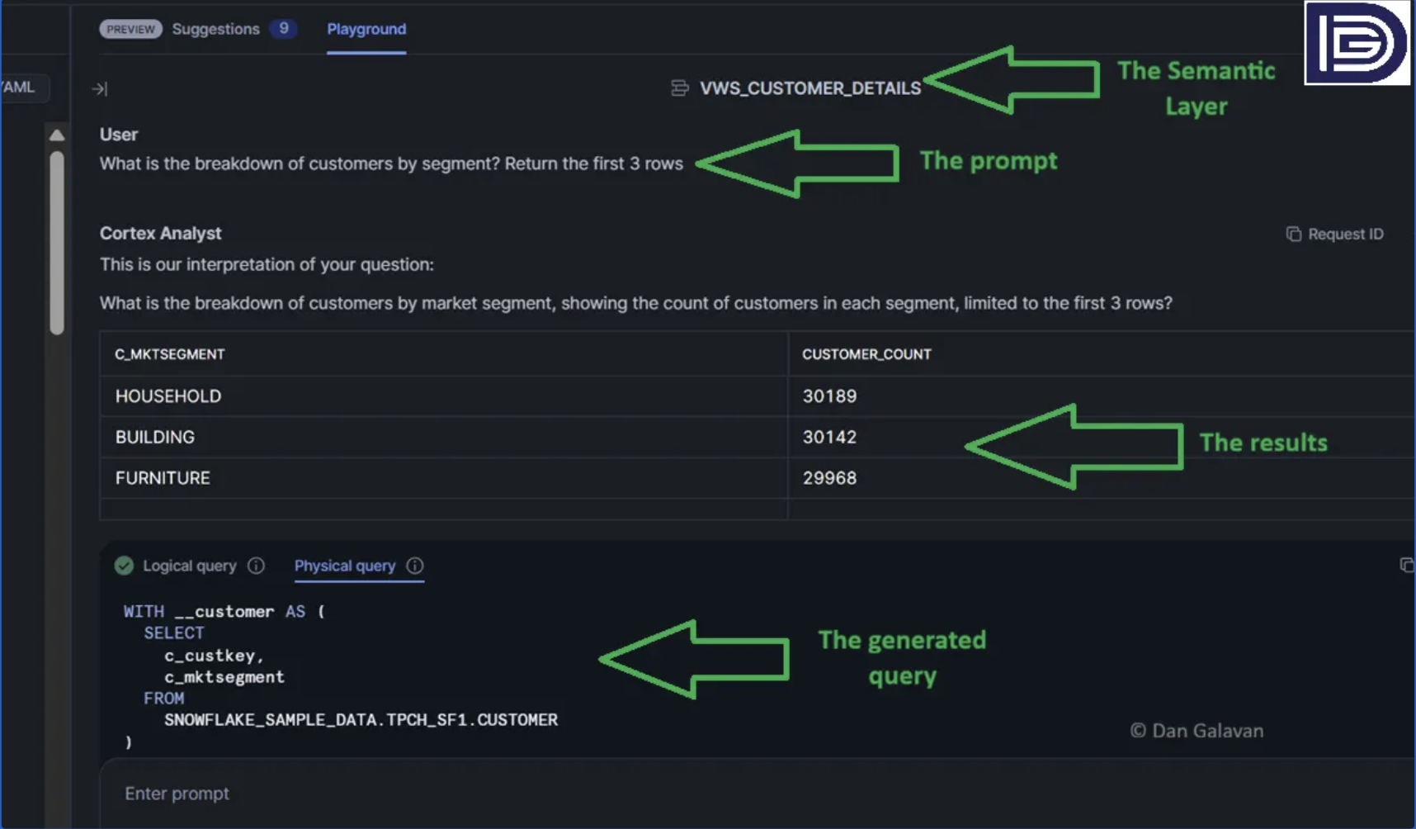The height and width of the screenshot is (829, 1416).
Task: Switch to the Playground tab
Action: 366,30
